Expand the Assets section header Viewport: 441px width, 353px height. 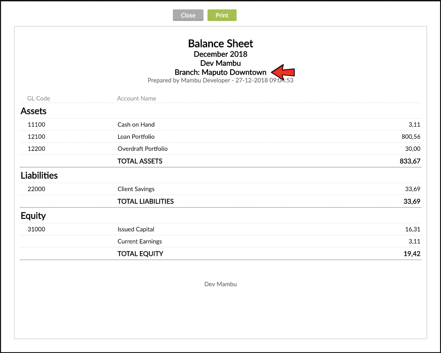click(x=33, y=111)
